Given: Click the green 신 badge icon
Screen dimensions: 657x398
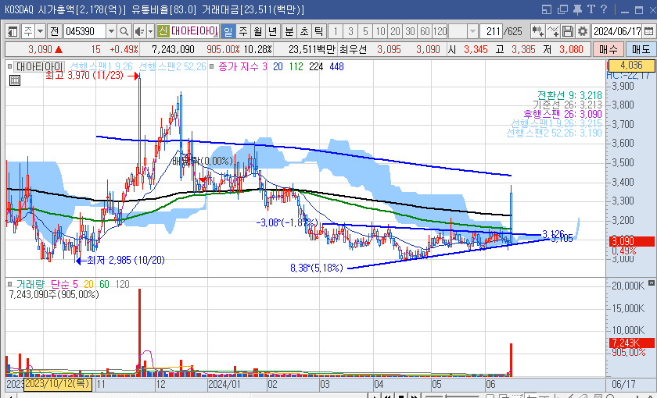Looking at the screenshot, I should point(163,31).
